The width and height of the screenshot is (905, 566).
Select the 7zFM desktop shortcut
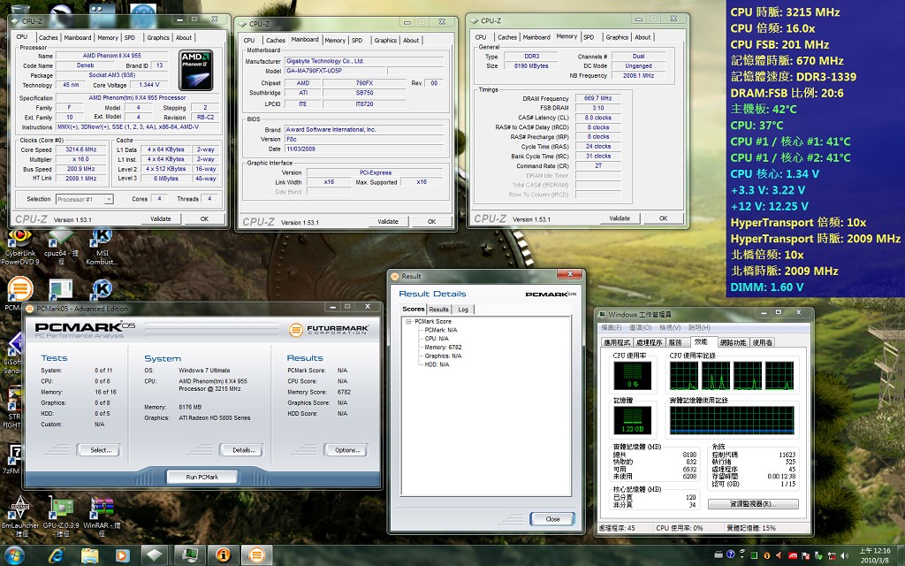point(11,459)
